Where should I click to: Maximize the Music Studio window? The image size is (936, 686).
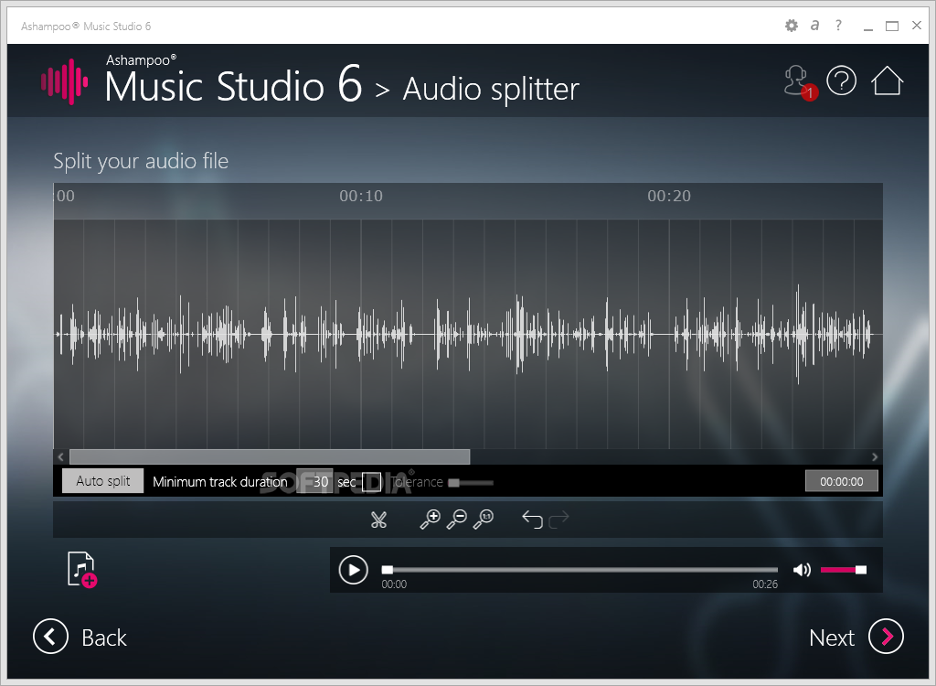pyautogui.click(x=892, y=26)
